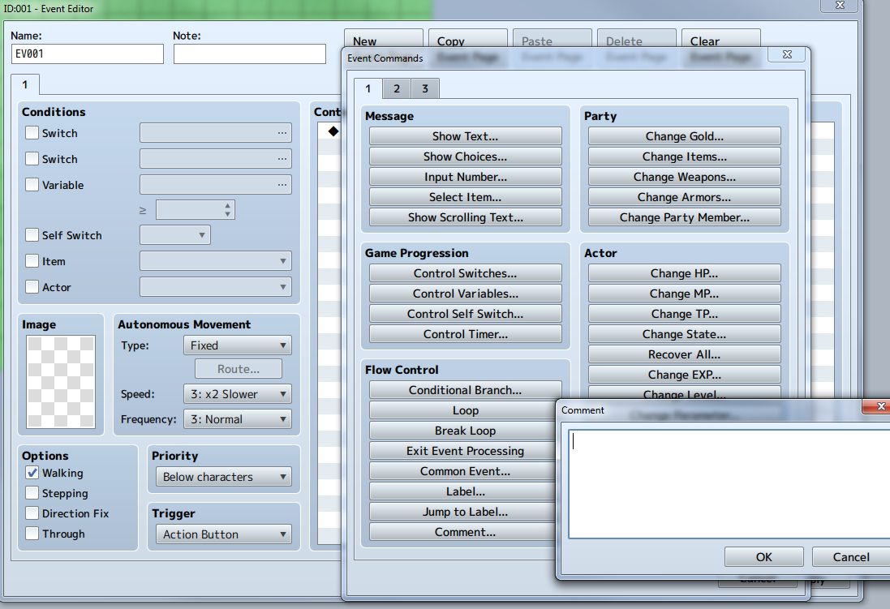Insert a Recover All command
The height and width of the screenshot is (609, 890).
tap(684, 354)
